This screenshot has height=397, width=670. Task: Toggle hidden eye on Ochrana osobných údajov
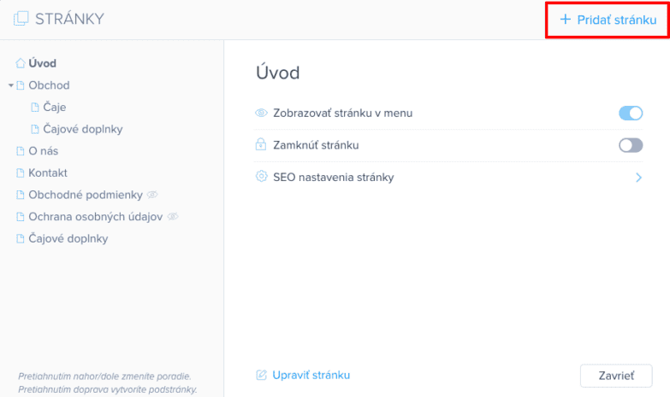pyautogui.click(x=172, y=217)
